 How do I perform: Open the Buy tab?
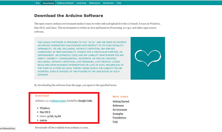(x=38, y=3)
